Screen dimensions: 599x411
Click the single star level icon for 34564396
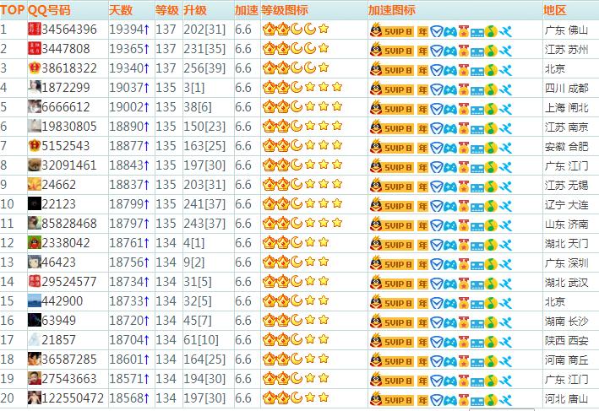(x=324, y=29)
